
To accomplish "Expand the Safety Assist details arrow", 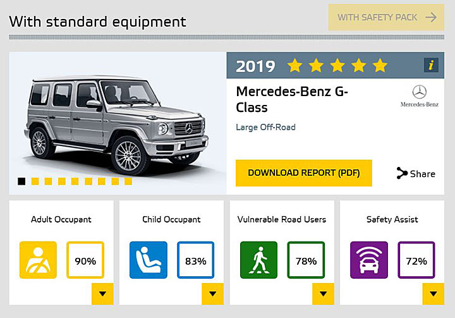I will (x=434, y=293).
